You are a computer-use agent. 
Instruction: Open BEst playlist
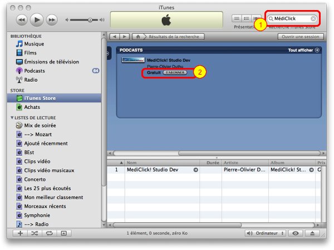[x=29, y=153]
